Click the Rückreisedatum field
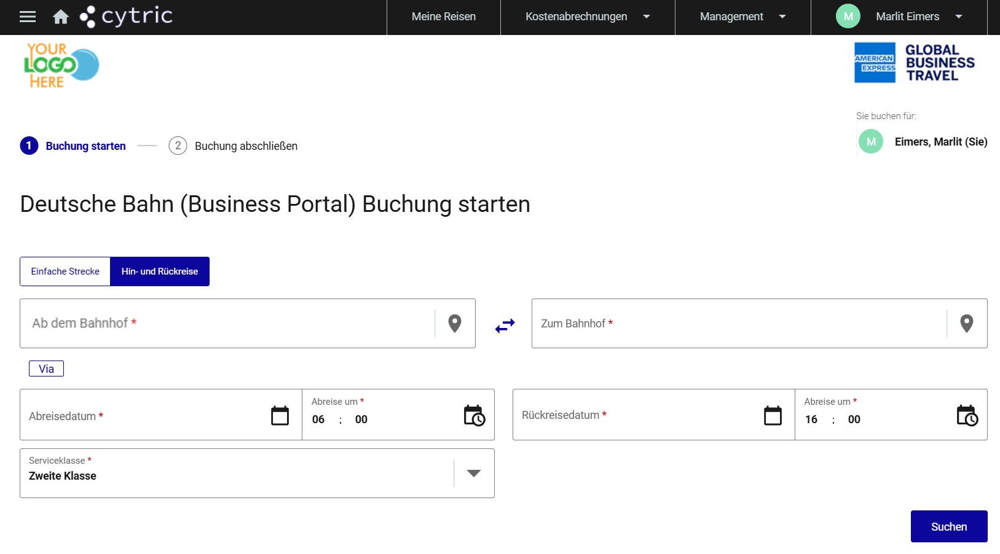Screen dimensions: 1000x554 [x=654, y=415]
